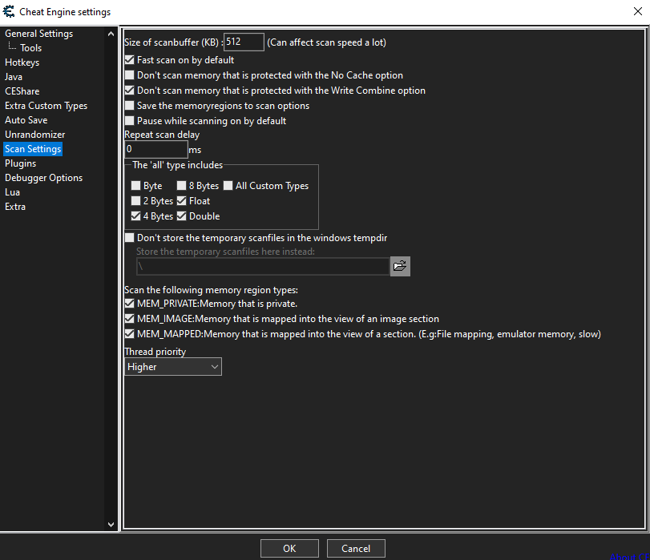Click the Cheat Engine logo icon in title bar
Image resolution: width=650 pixels, height=560 pixels.
pos(9,11)
